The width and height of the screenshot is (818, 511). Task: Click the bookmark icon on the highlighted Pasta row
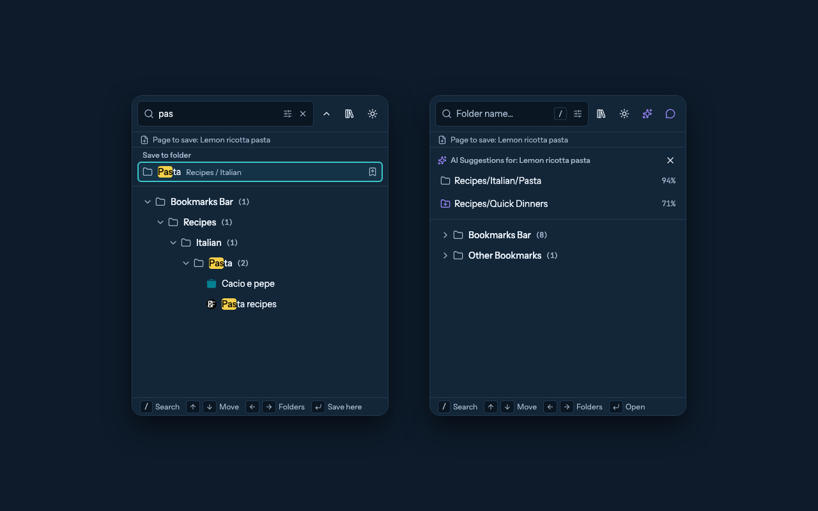click(373, 172)
